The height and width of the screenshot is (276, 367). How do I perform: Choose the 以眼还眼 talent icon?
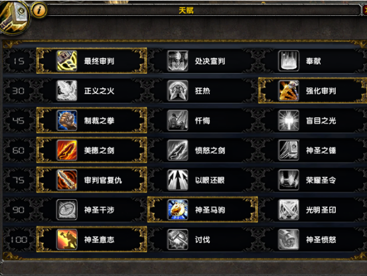coord(178,180)
